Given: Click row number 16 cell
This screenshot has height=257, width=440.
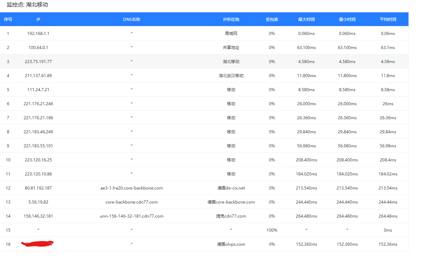Looking at the screenshot, I should [8, 244].
